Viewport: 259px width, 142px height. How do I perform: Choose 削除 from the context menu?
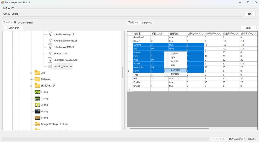click(x=176, y=65)
